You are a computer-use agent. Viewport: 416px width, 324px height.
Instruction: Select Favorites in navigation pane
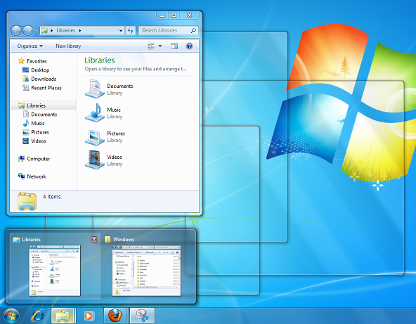pyautogui.click(x=37, y=61)
